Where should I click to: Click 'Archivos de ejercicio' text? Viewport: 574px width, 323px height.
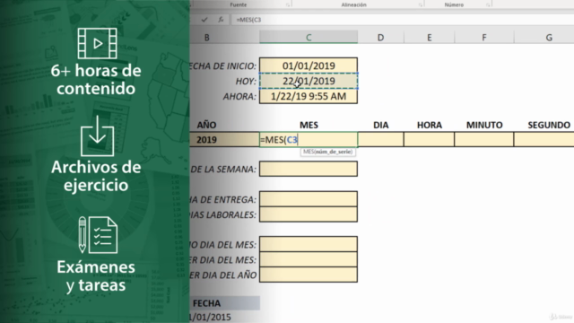96,176
